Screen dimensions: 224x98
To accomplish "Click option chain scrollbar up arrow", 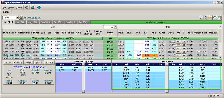I will 220,27.
